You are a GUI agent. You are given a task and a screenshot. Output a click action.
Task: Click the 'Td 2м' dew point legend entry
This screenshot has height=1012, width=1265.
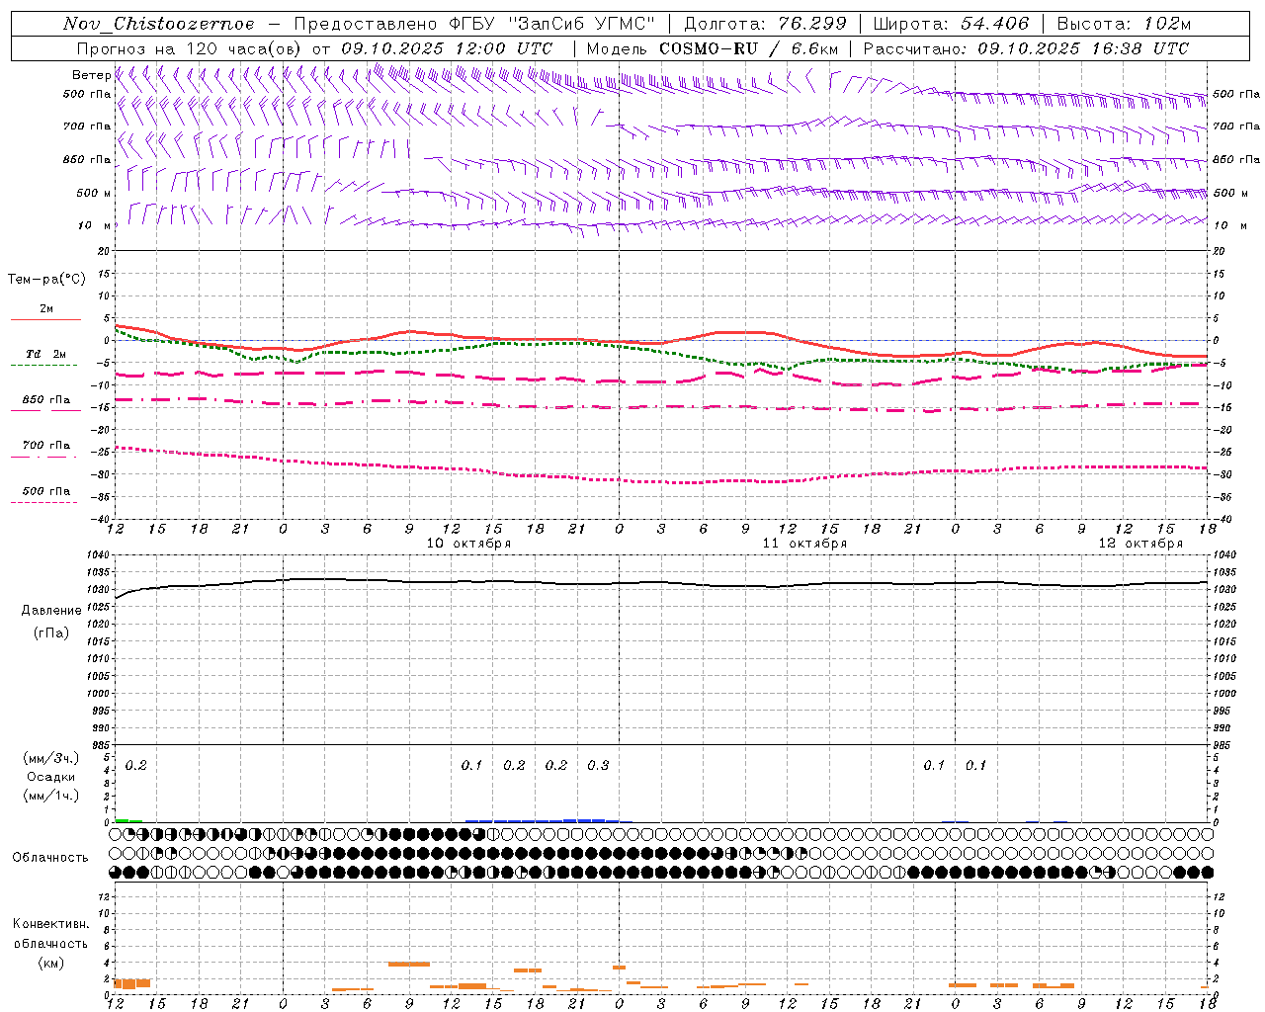(x=45, y=354)
